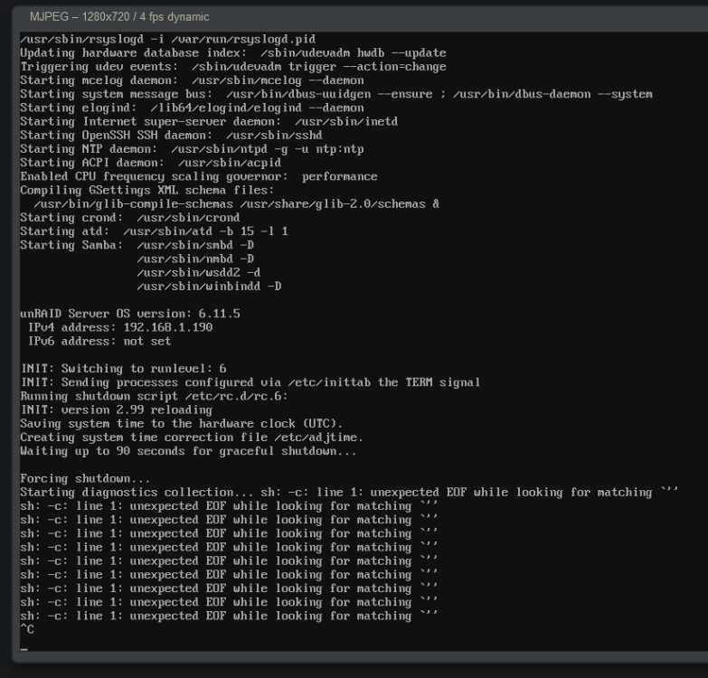Select the 'Starting diagnostics collection...' line
The width and height of the screenshot is (708, 678).
[349, 493]
